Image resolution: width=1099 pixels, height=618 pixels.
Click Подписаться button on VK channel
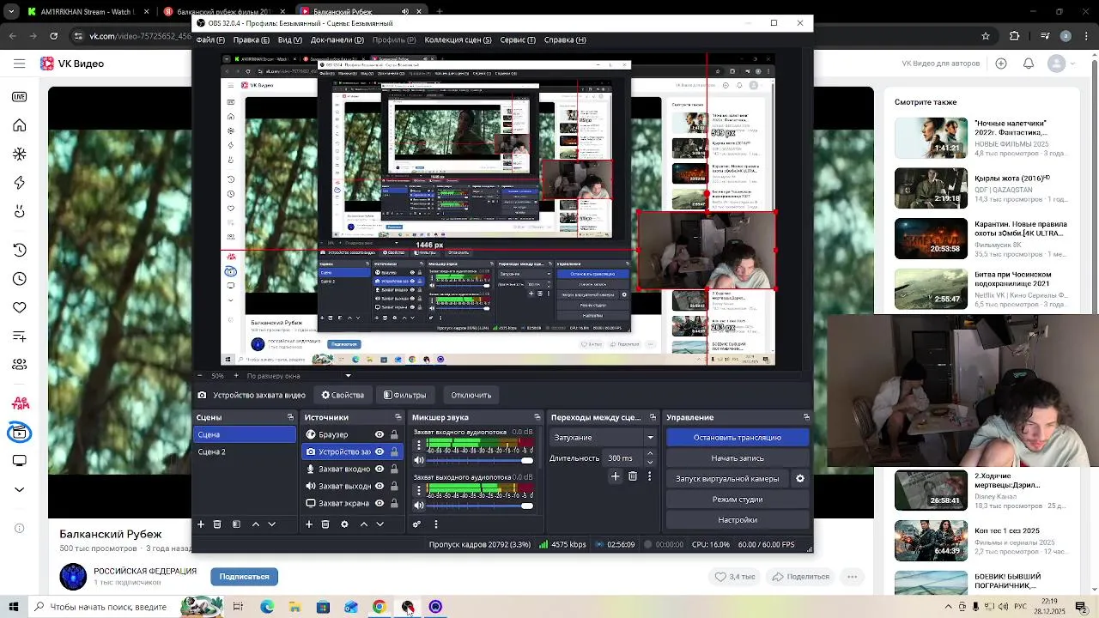[244, 577]
